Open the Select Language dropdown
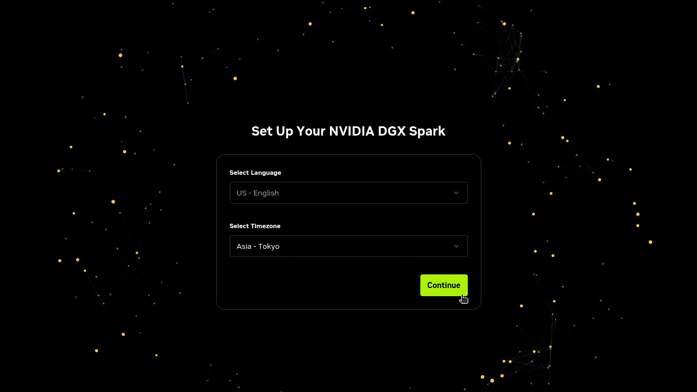This screenshot has height=392, width=697. [348, 193]
